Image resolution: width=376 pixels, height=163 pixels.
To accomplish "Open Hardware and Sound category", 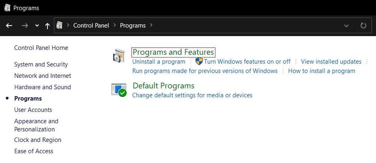I will click(x=42, y=87).
